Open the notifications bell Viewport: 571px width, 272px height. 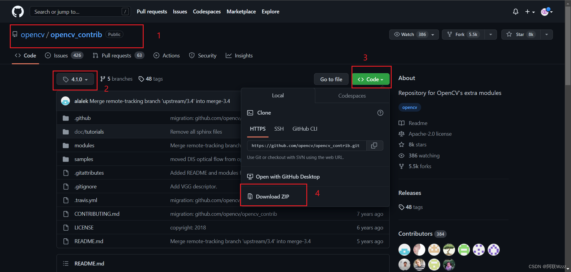pyautogui.click(x=515, y=11)
